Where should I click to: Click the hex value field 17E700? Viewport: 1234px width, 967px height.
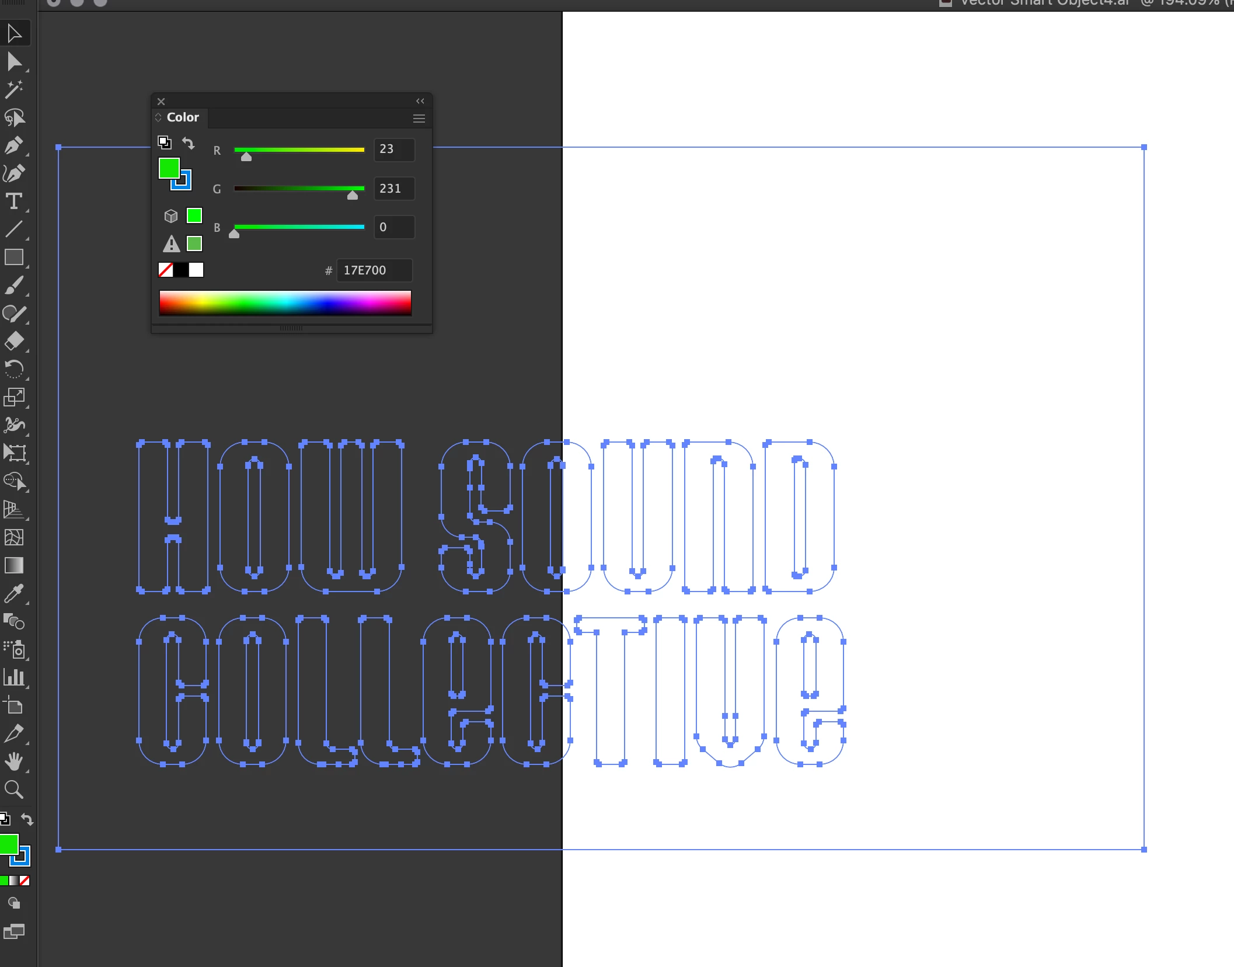click(374, 270)
